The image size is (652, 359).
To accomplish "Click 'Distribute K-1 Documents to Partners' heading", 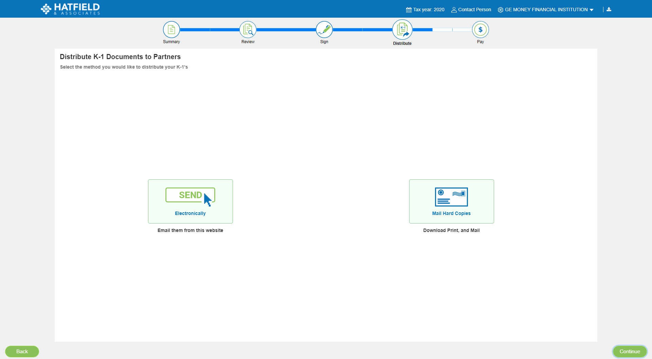I will [x=120, y=57].
